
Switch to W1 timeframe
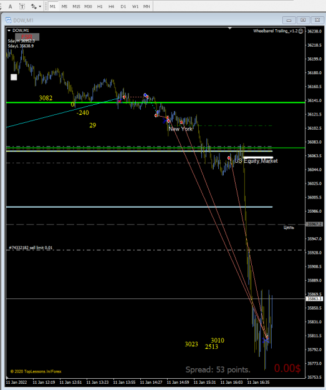135,6
